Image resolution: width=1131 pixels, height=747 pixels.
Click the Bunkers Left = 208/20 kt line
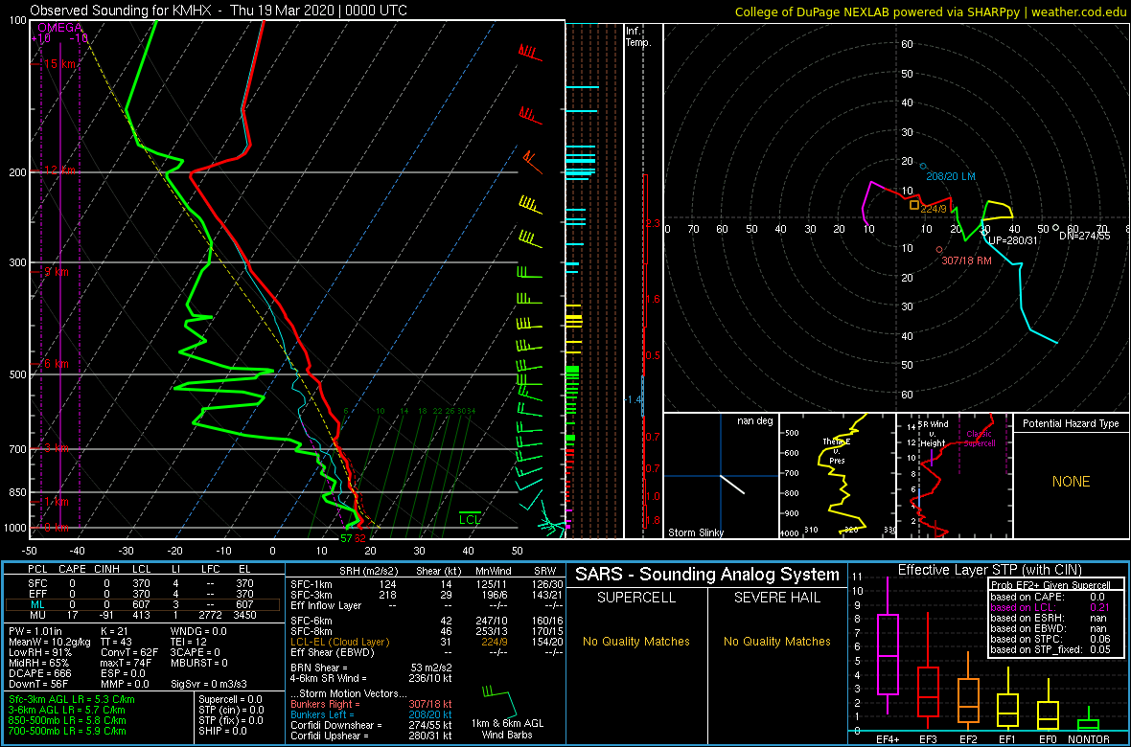click(371, 713)
